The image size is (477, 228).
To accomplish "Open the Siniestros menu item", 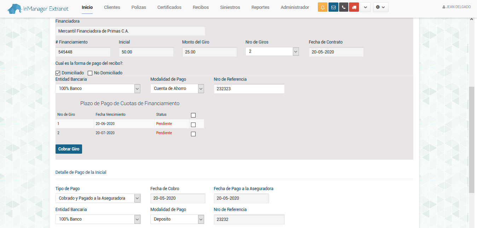I will [x=230, y=7].
